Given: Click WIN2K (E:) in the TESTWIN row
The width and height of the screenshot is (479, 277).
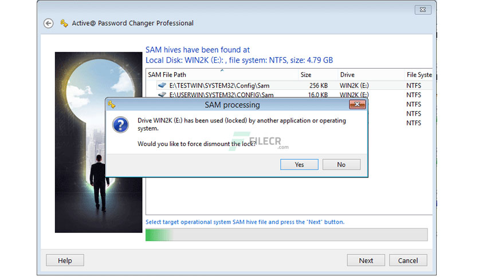Looking at the screenshot, I should point(354,85).
